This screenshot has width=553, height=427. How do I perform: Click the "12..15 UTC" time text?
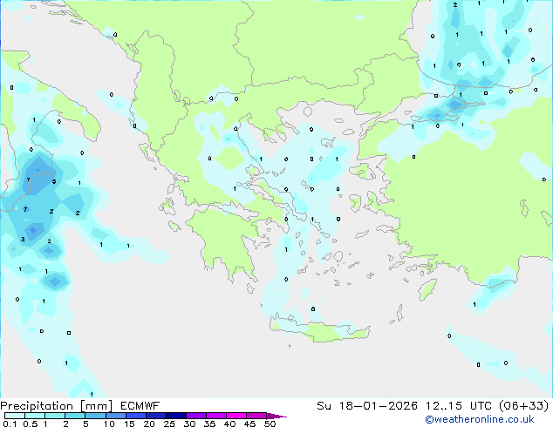(458, 406)
